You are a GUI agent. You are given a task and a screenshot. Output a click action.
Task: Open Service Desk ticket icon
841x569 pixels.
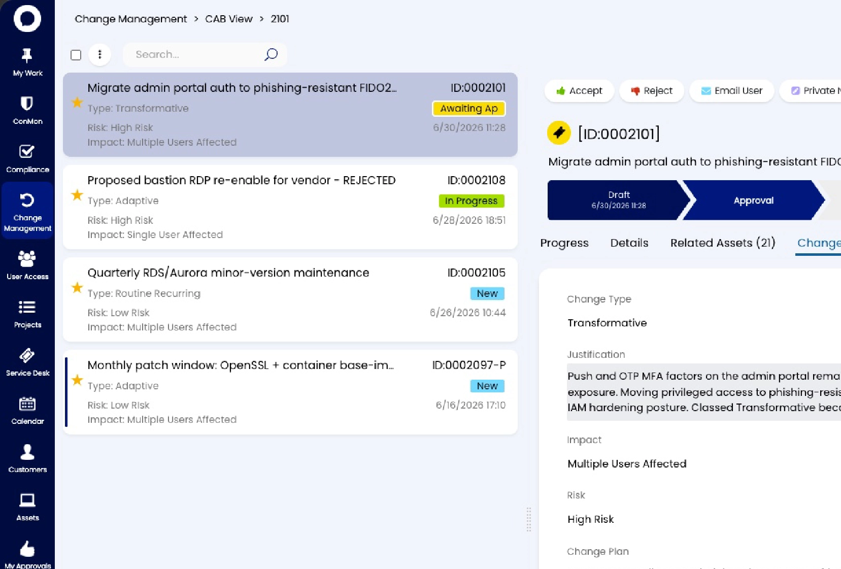click(27, 355)
